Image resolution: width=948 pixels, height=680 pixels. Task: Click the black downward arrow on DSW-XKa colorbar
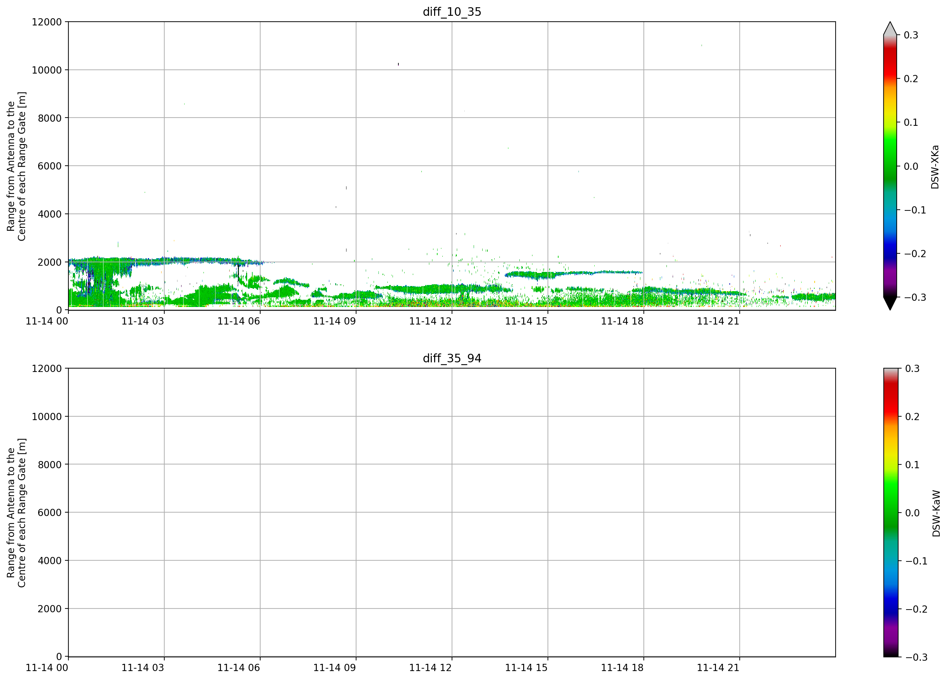[890, 304]
